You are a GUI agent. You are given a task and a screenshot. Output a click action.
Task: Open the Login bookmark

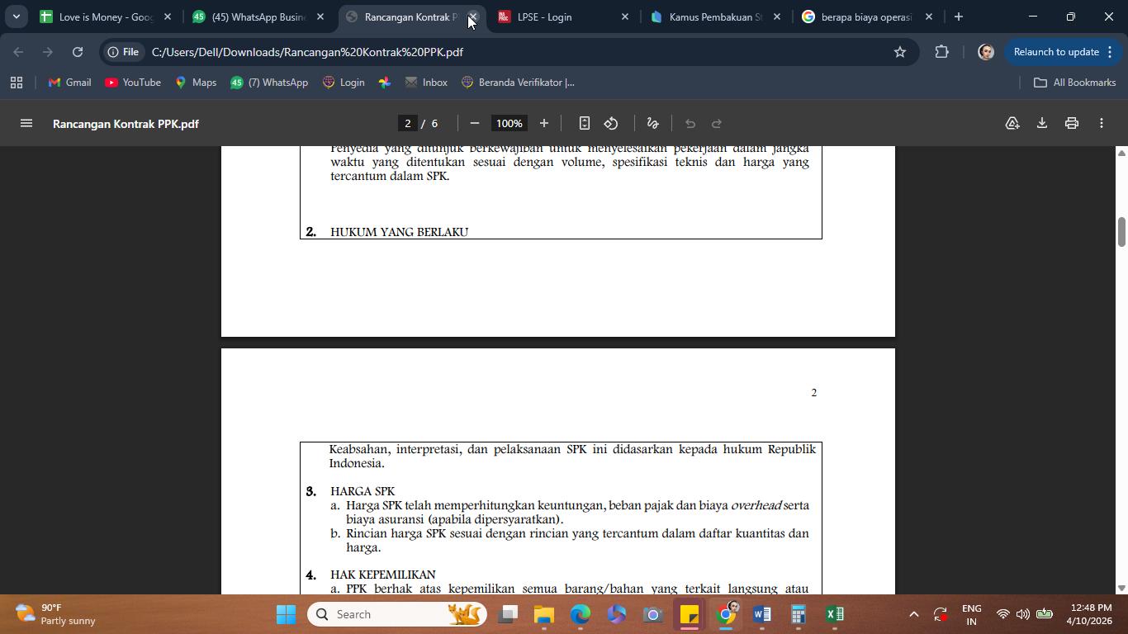pos(344,83)
